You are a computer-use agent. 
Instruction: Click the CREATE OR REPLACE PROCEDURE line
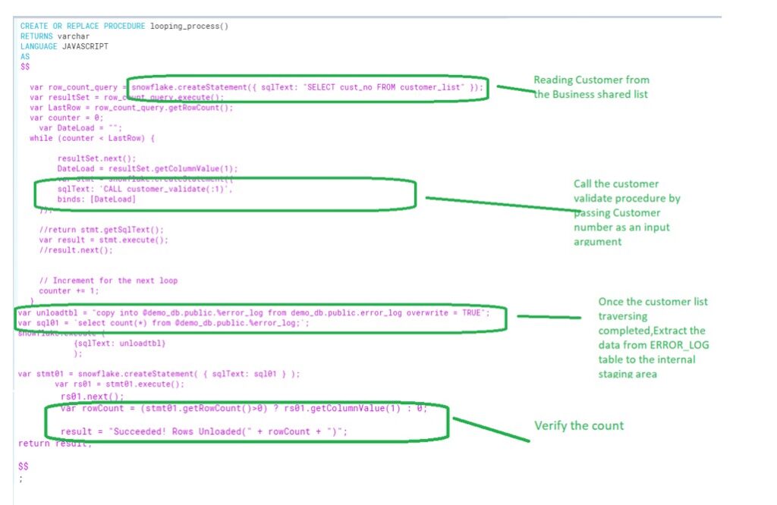click(106, 25)
